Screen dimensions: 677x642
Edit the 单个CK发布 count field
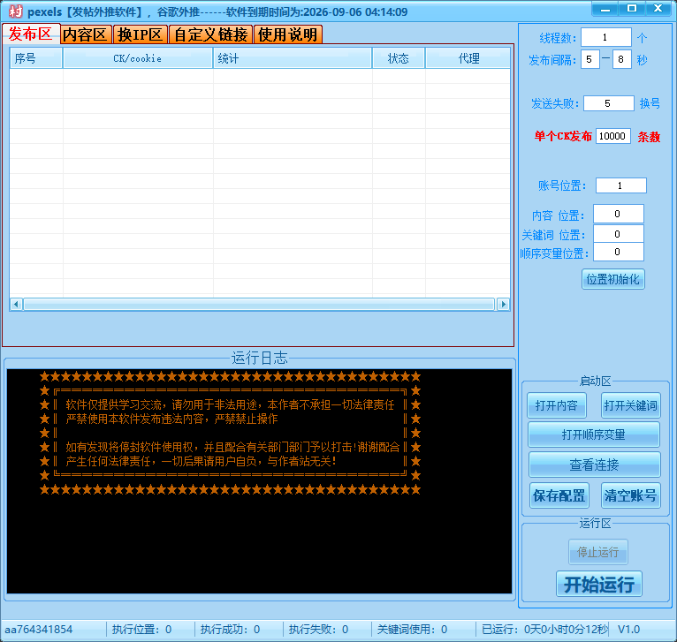tap(613, 136)
